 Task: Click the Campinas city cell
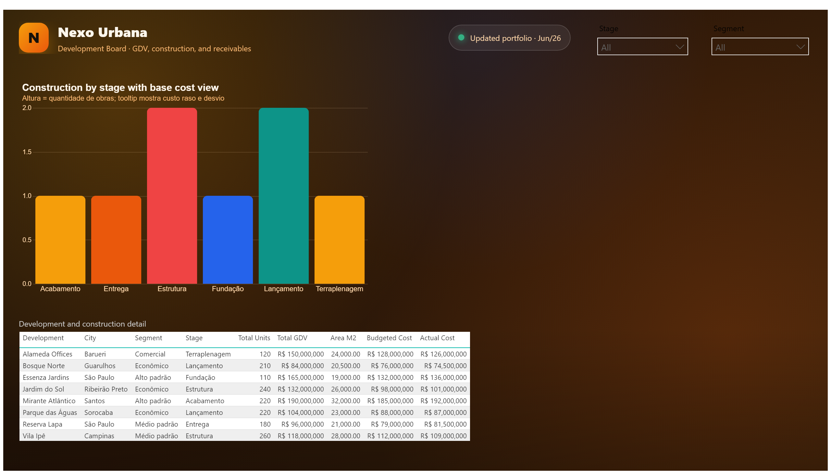coord(99,436)
